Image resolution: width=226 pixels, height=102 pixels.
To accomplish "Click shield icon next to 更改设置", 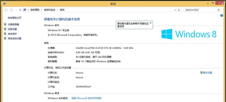I will point(201,73).
